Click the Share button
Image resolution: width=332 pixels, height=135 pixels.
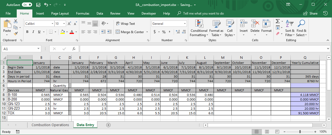pos(310,13)
